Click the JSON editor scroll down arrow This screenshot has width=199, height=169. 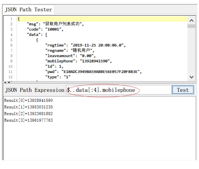click(x=191, y=77)
